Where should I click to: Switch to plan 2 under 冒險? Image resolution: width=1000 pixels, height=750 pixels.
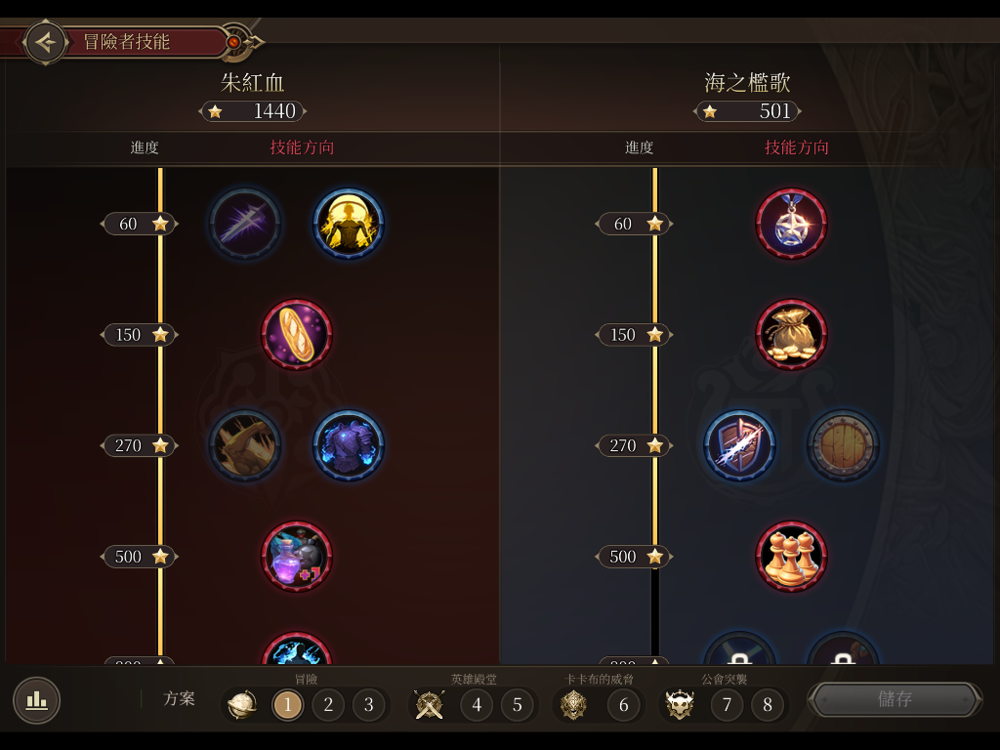click(328, 705)
